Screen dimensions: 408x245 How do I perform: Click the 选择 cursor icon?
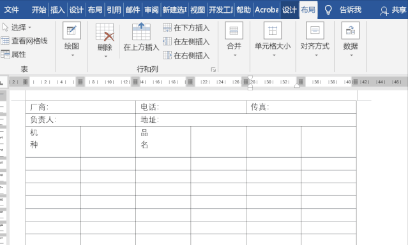pyautogui.click(x=5, y=27)
